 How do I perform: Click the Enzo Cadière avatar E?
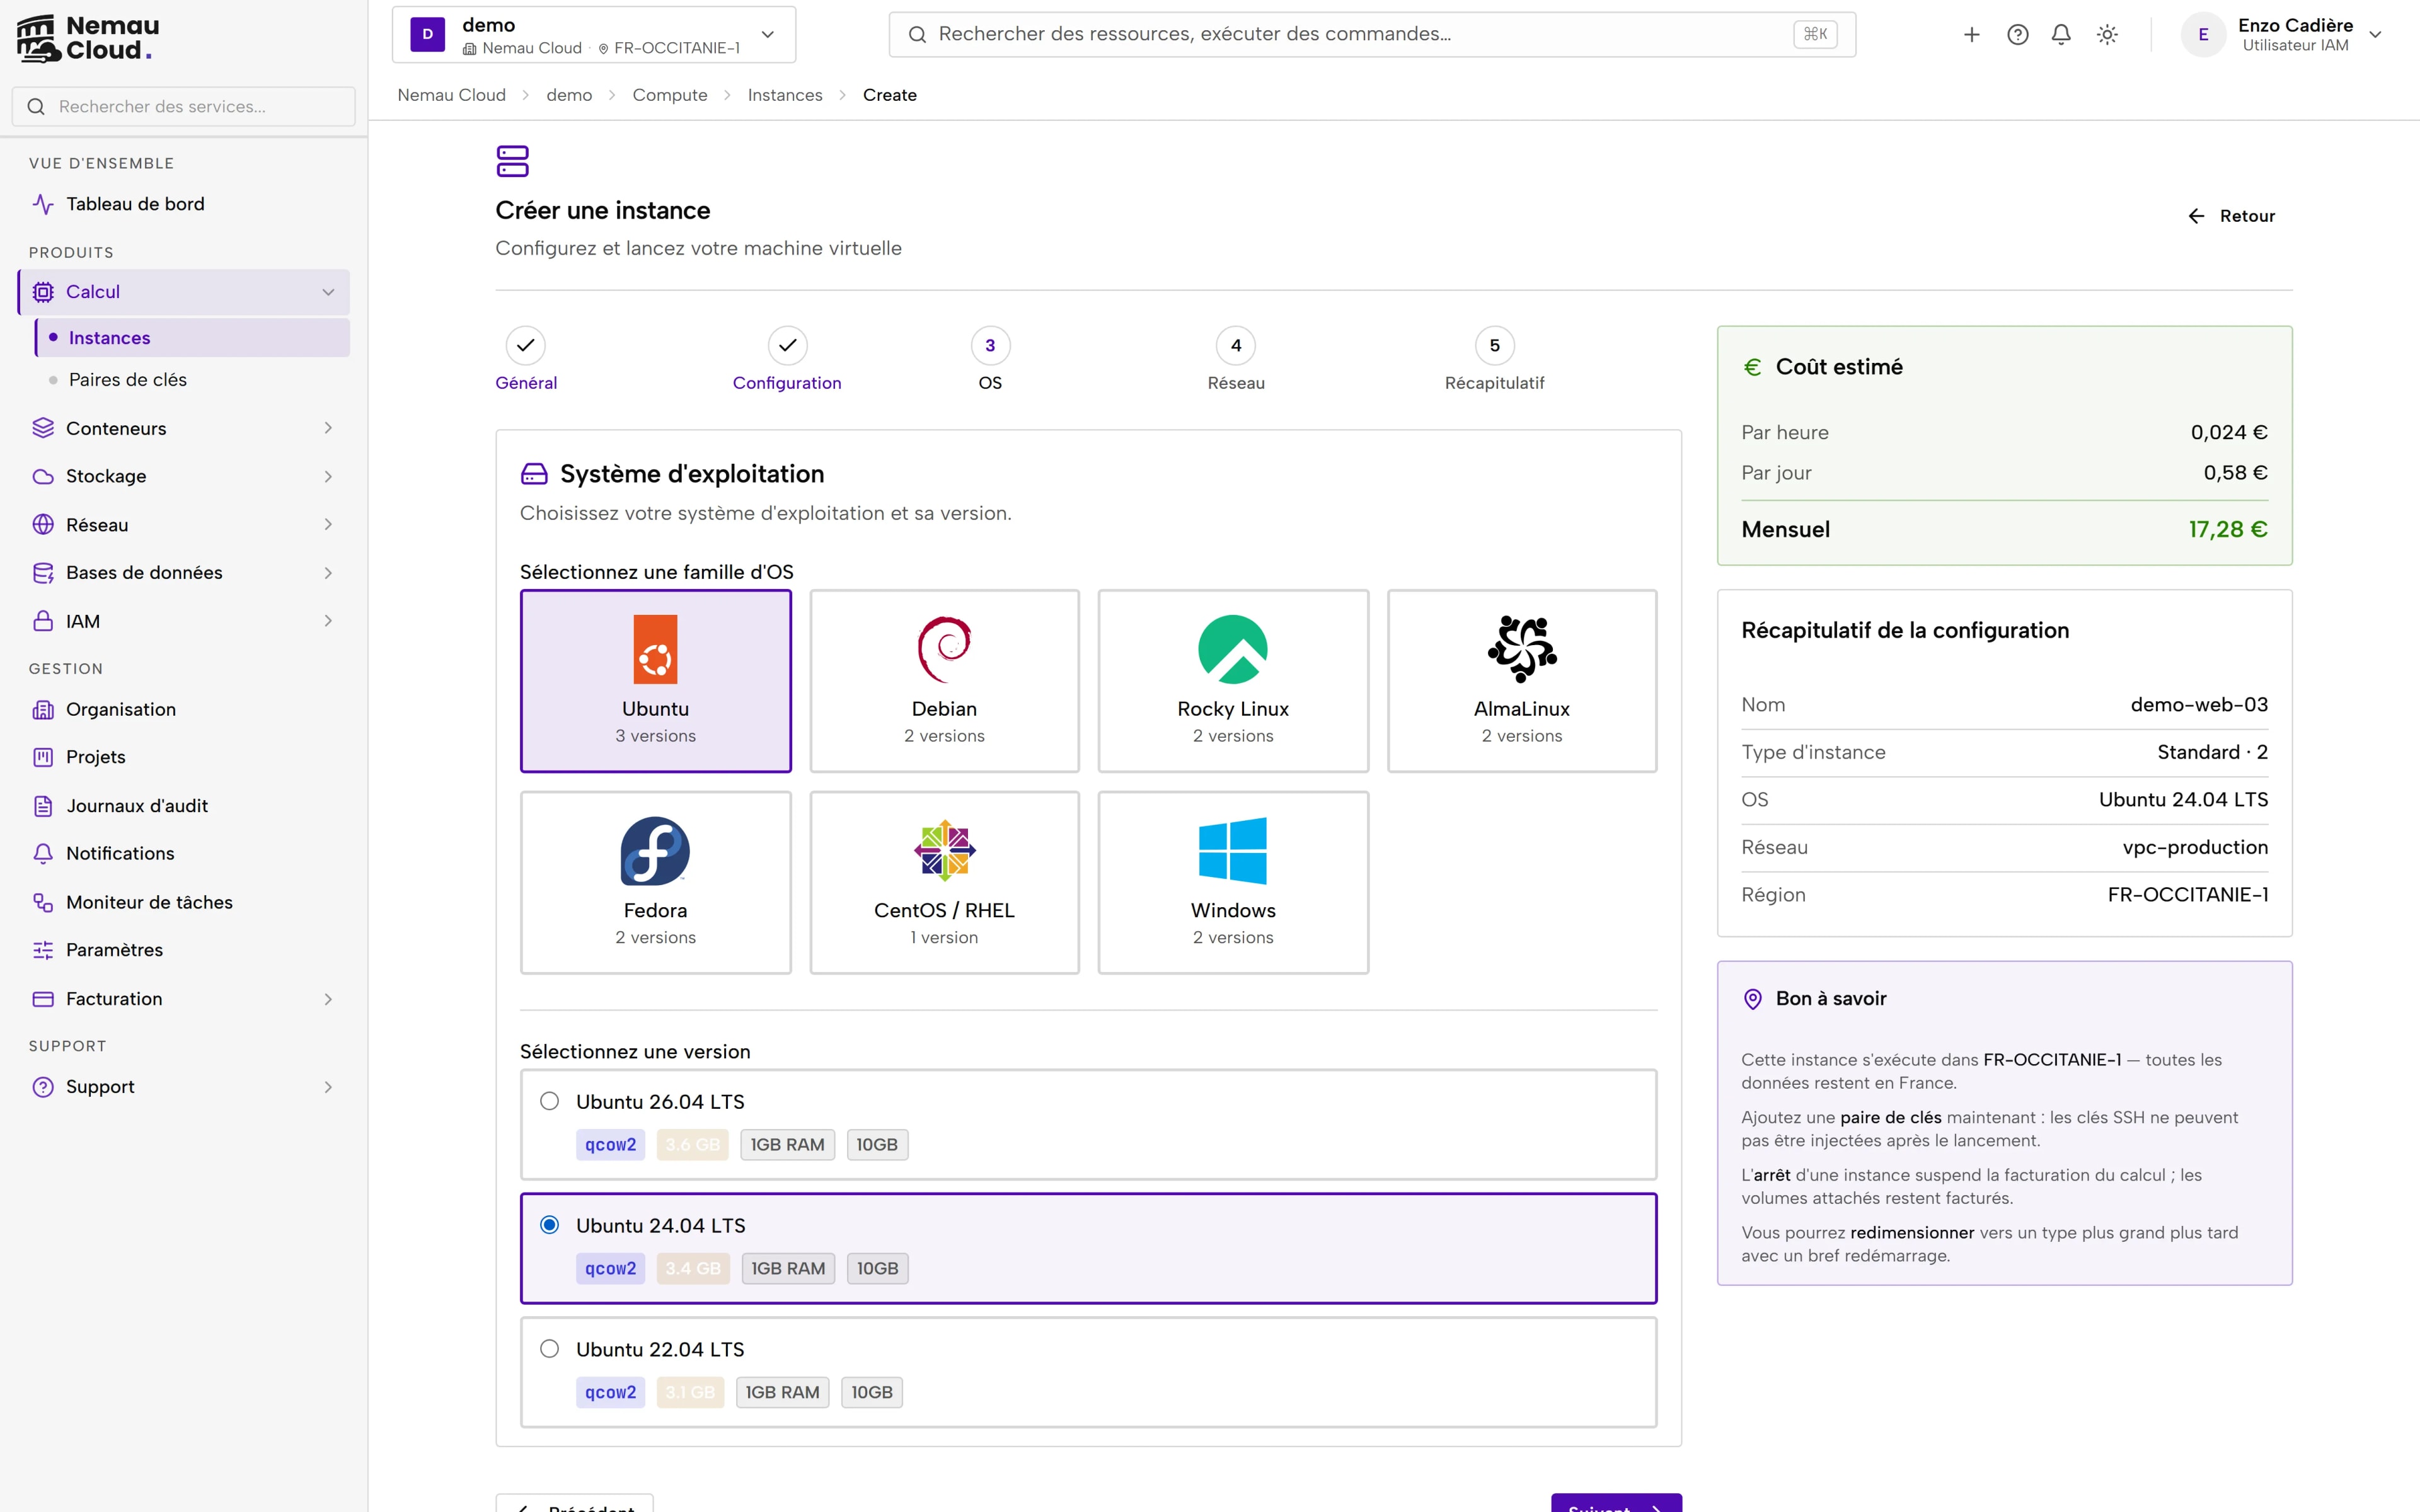pyautogui.click(x=2203, y=35)
